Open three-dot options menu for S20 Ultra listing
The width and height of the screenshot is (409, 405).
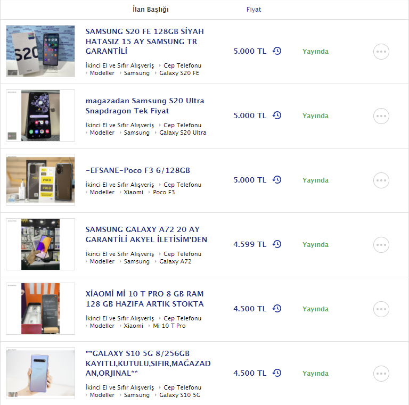pyautogui.click(x=381, y=116)
